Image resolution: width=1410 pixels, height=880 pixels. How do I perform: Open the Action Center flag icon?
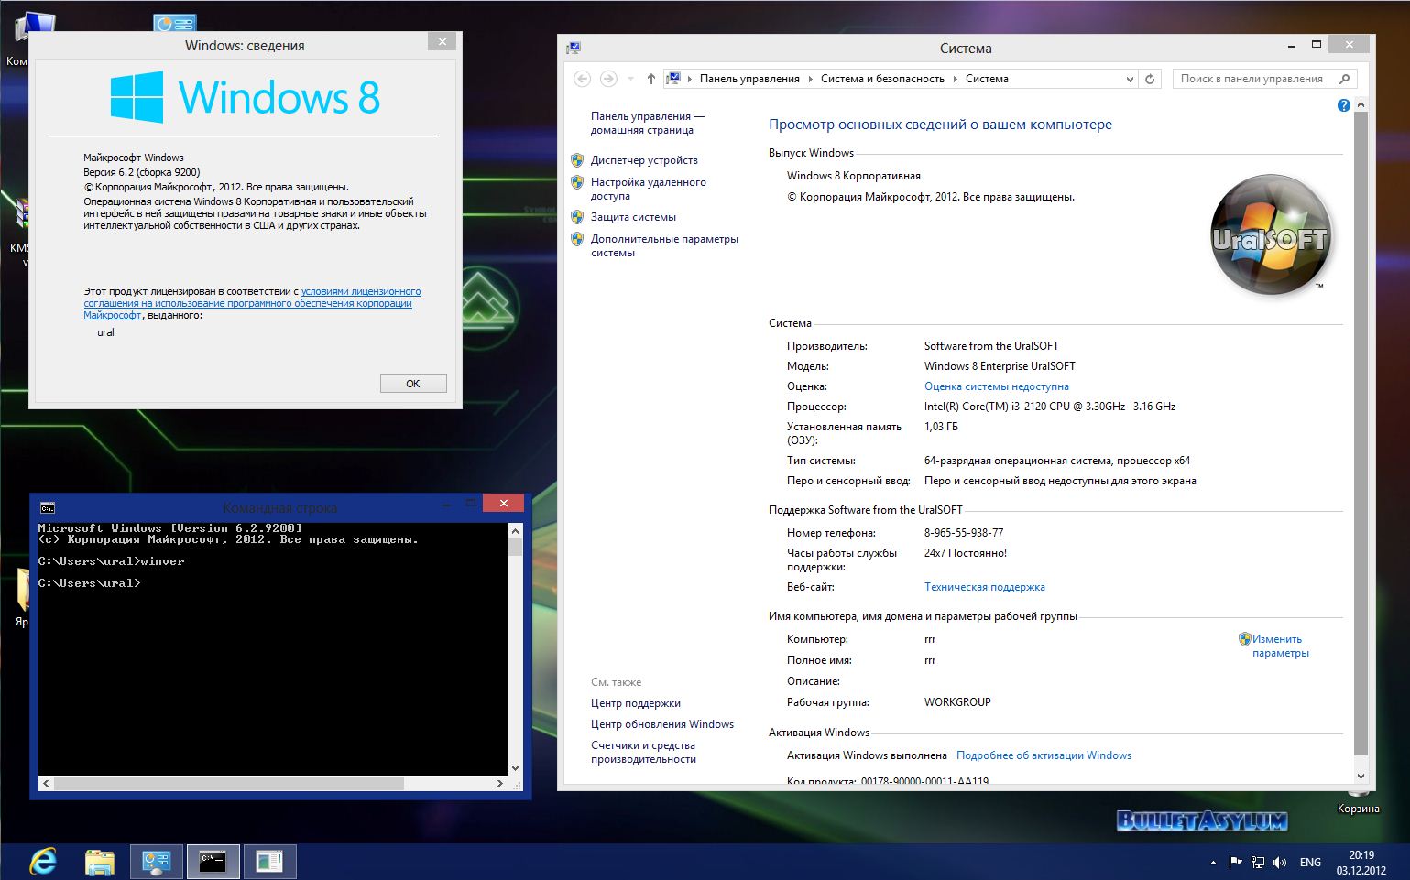point(1235,862)
